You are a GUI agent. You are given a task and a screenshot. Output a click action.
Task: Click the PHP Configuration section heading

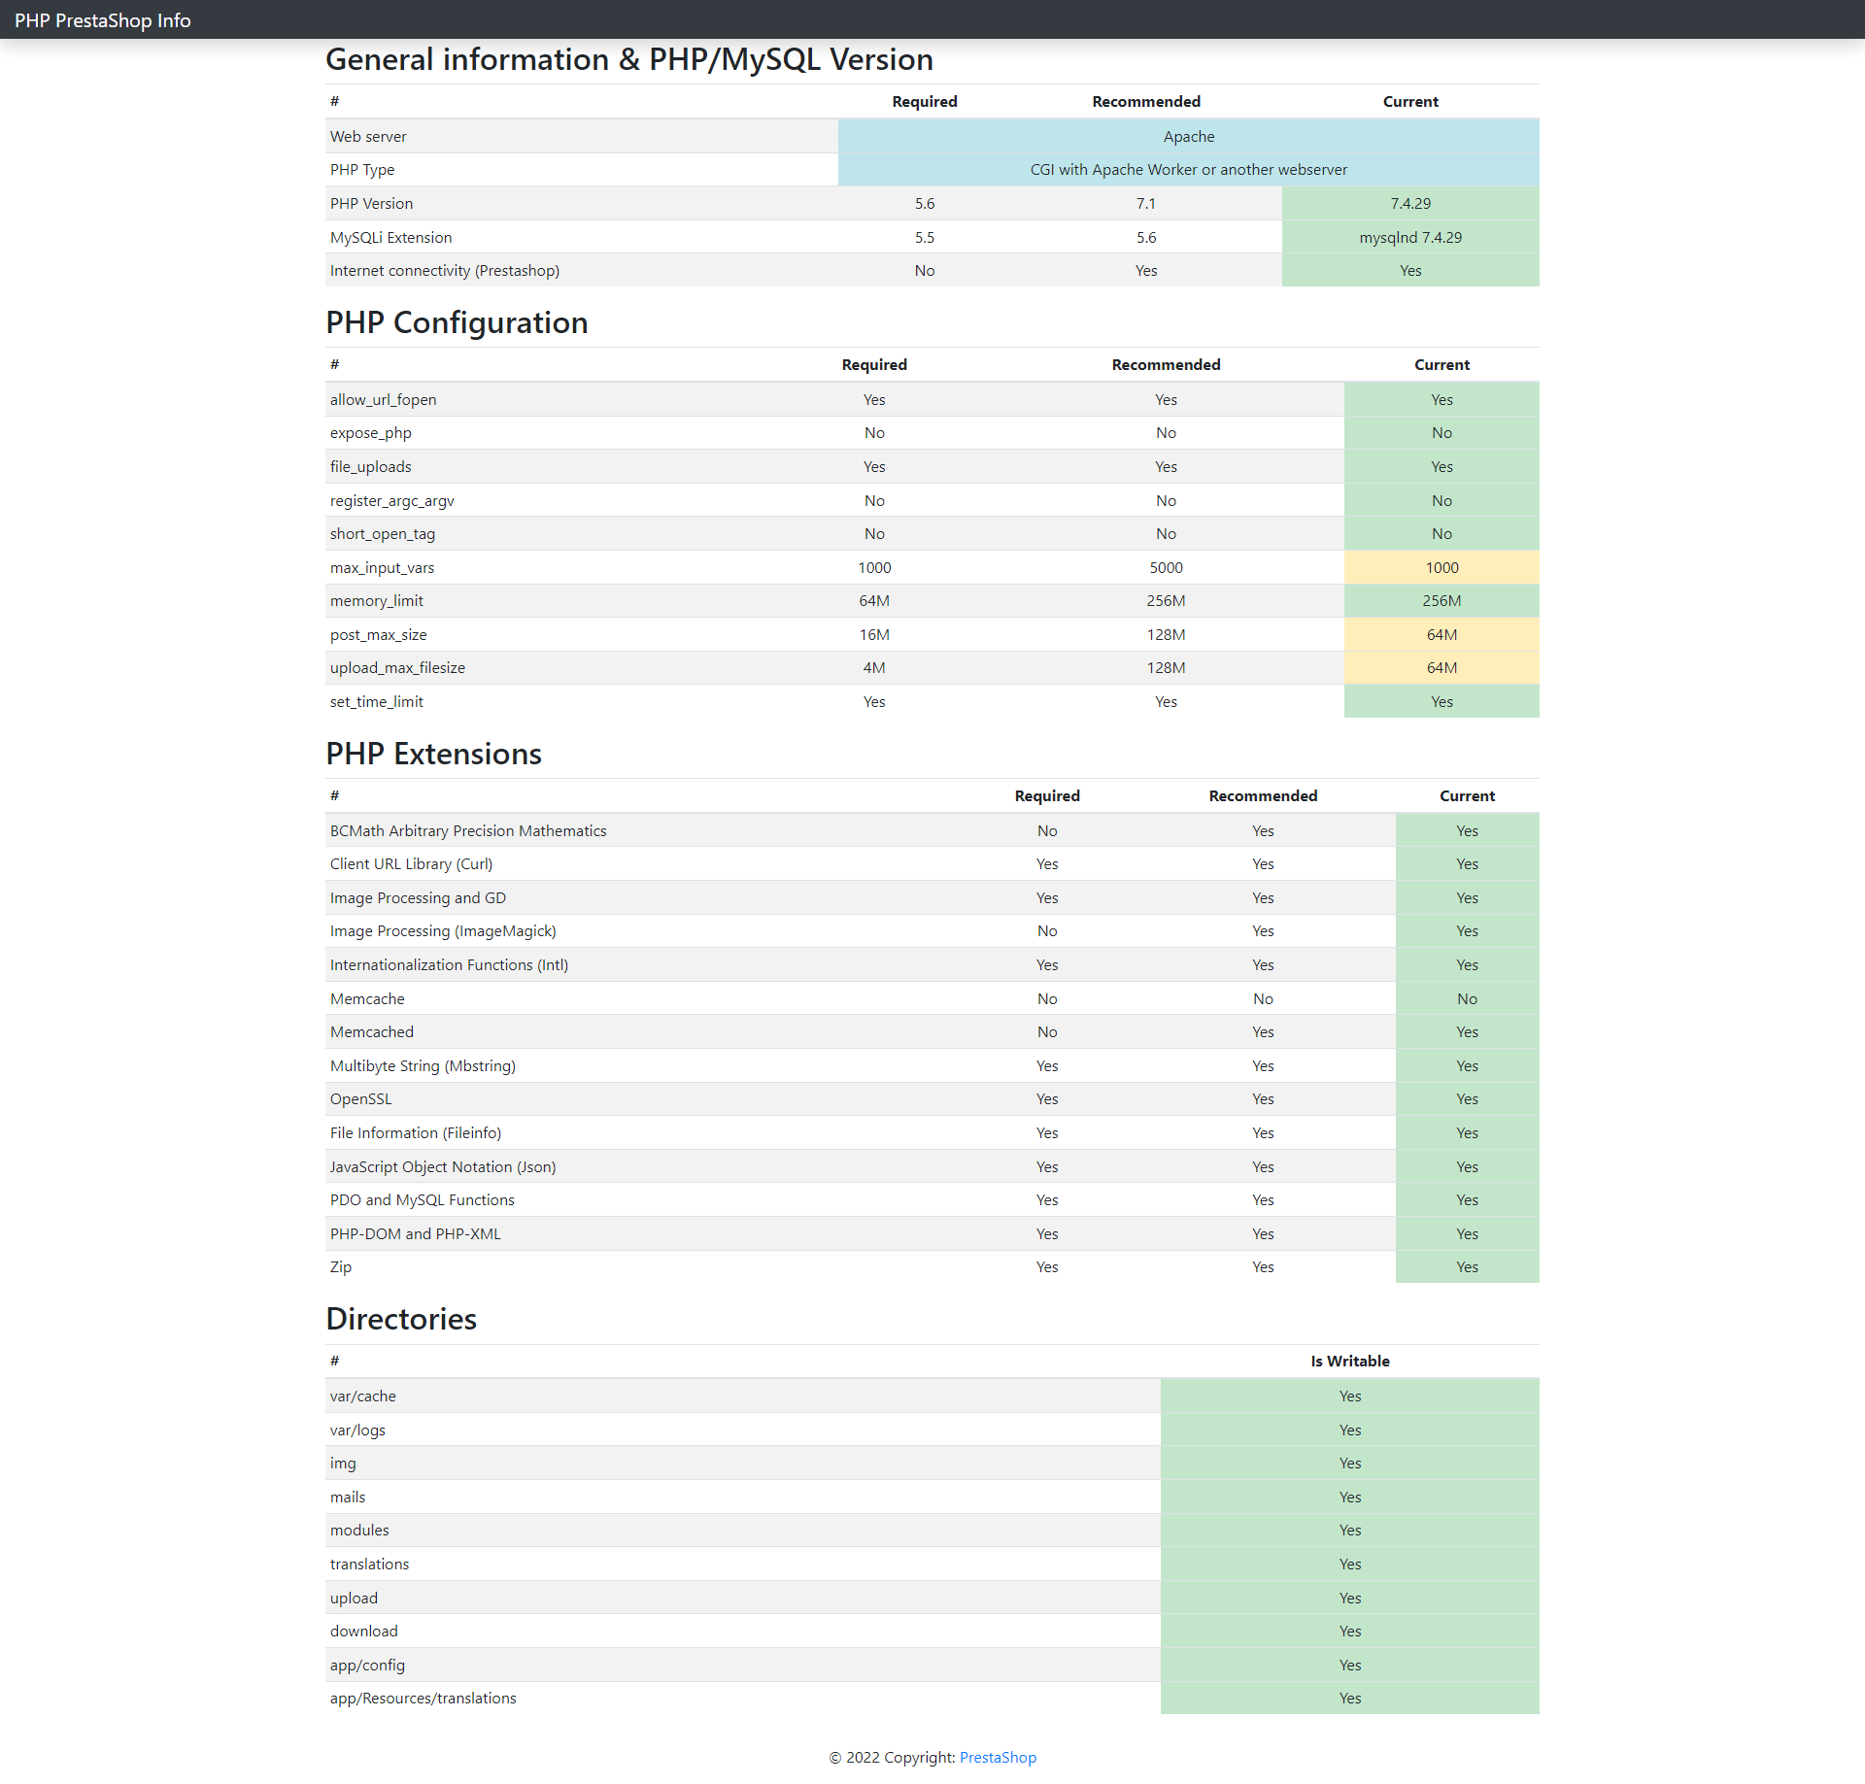pos(457,322)
